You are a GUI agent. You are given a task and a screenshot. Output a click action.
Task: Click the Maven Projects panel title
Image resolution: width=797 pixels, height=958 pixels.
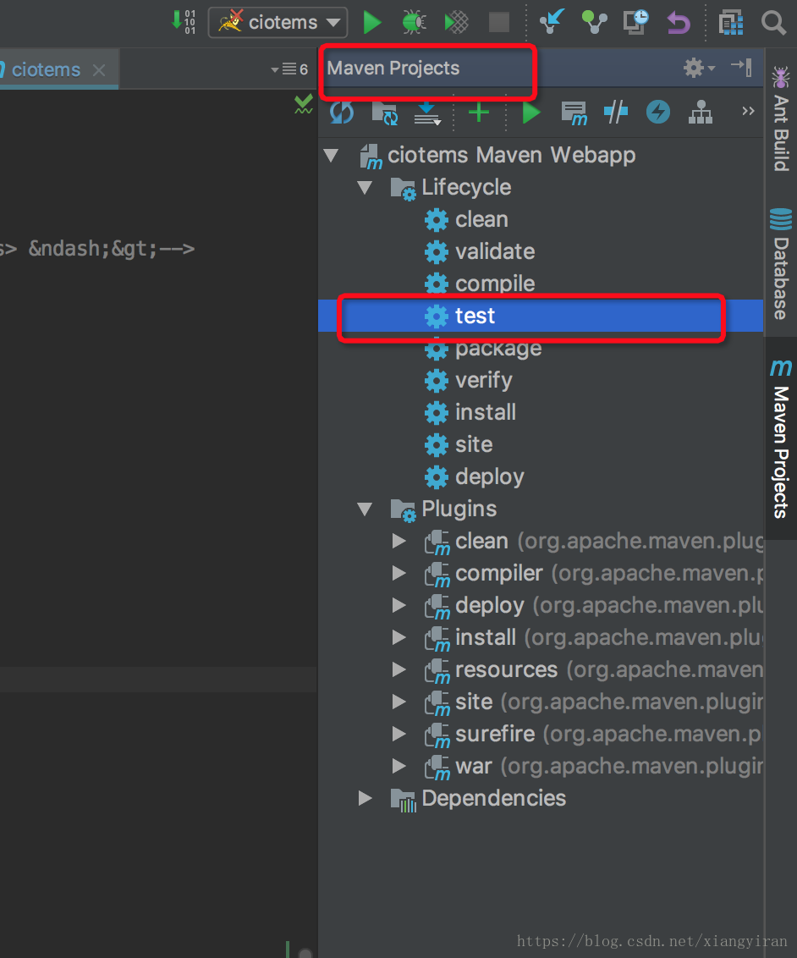(x=393, y=68)
